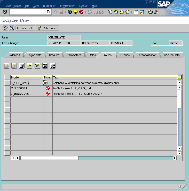This screenshot has height=191, width=189.
Task: Click the Sort stamp icon above profile table
Action: [29, 66]
